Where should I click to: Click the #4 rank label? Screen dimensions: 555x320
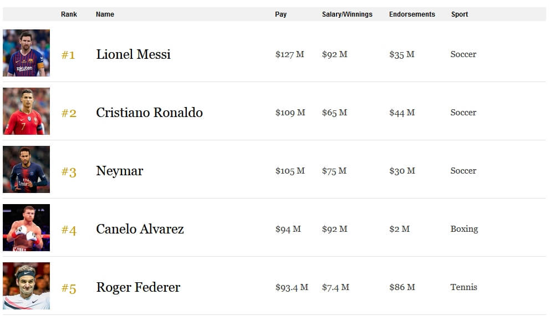[69, 230]
